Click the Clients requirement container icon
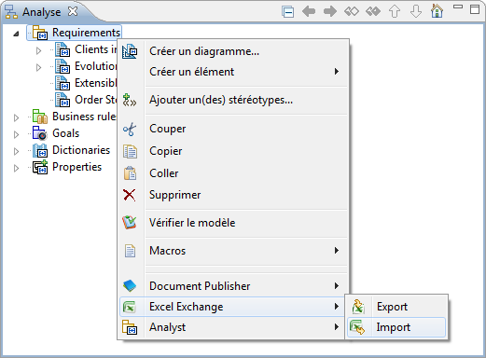 [x=62, y=49]
